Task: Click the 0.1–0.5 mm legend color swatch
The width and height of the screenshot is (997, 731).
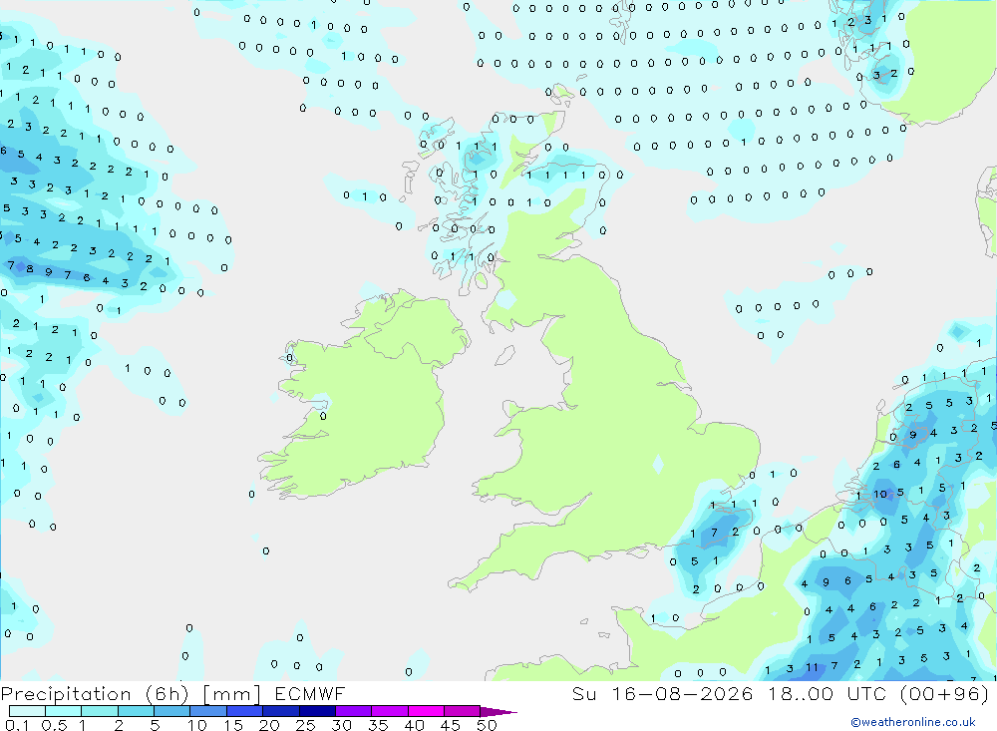Action: (x=27, y=711)
